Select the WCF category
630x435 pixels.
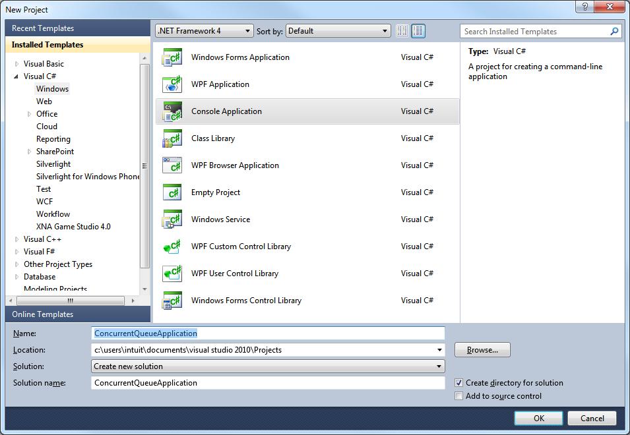[44, 202]
